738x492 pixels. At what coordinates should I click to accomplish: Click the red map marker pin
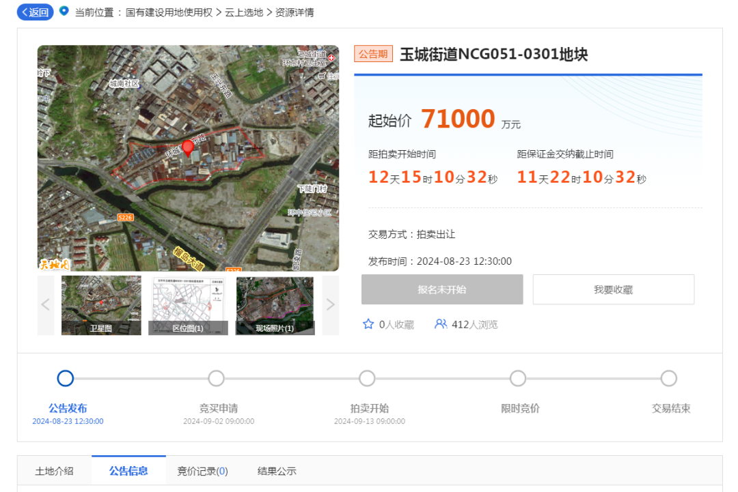tap(188, 148)
